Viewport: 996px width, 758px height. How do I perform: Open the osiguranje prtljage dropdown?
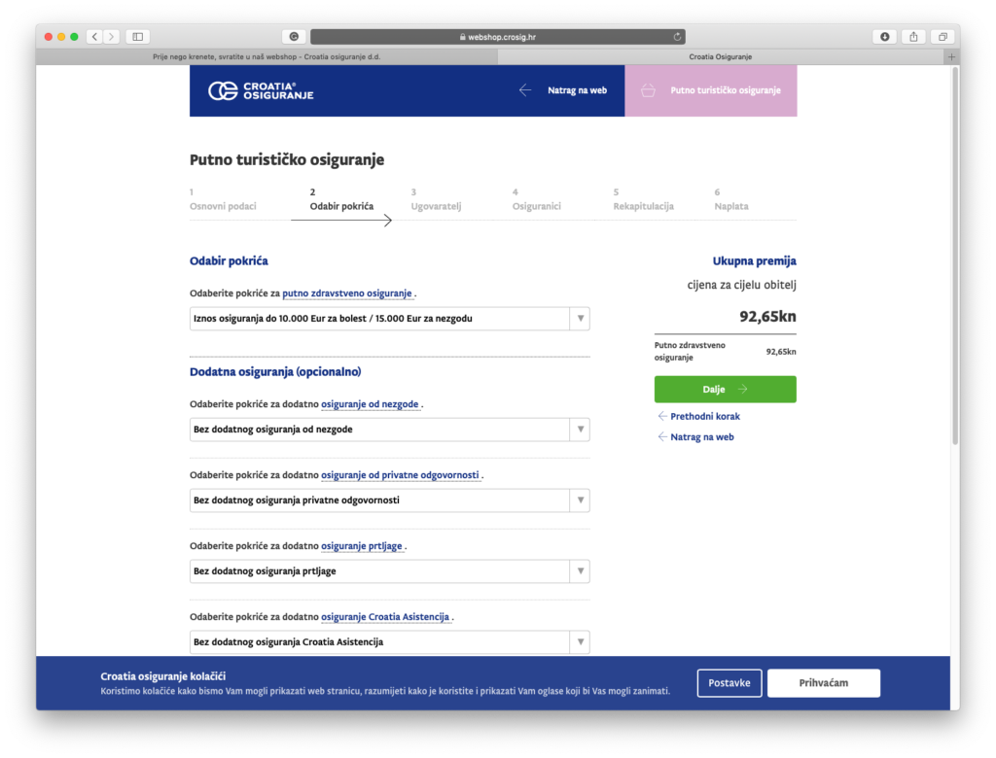(389, 571)
